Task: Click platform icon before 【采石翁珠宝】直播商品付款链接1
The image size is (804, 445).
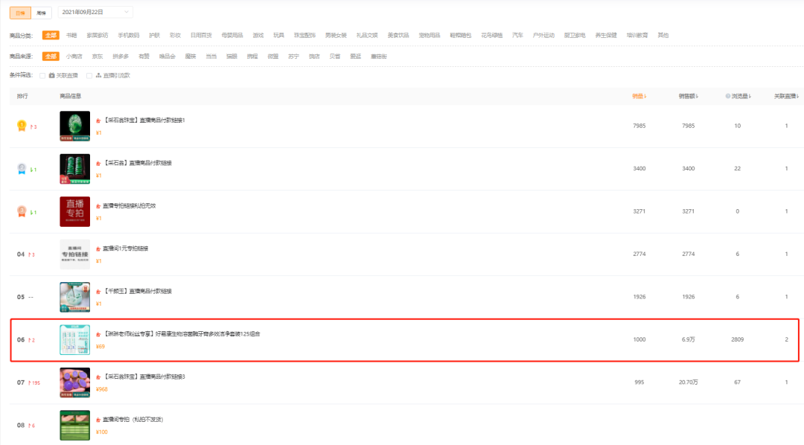Action: pos(98,121)
